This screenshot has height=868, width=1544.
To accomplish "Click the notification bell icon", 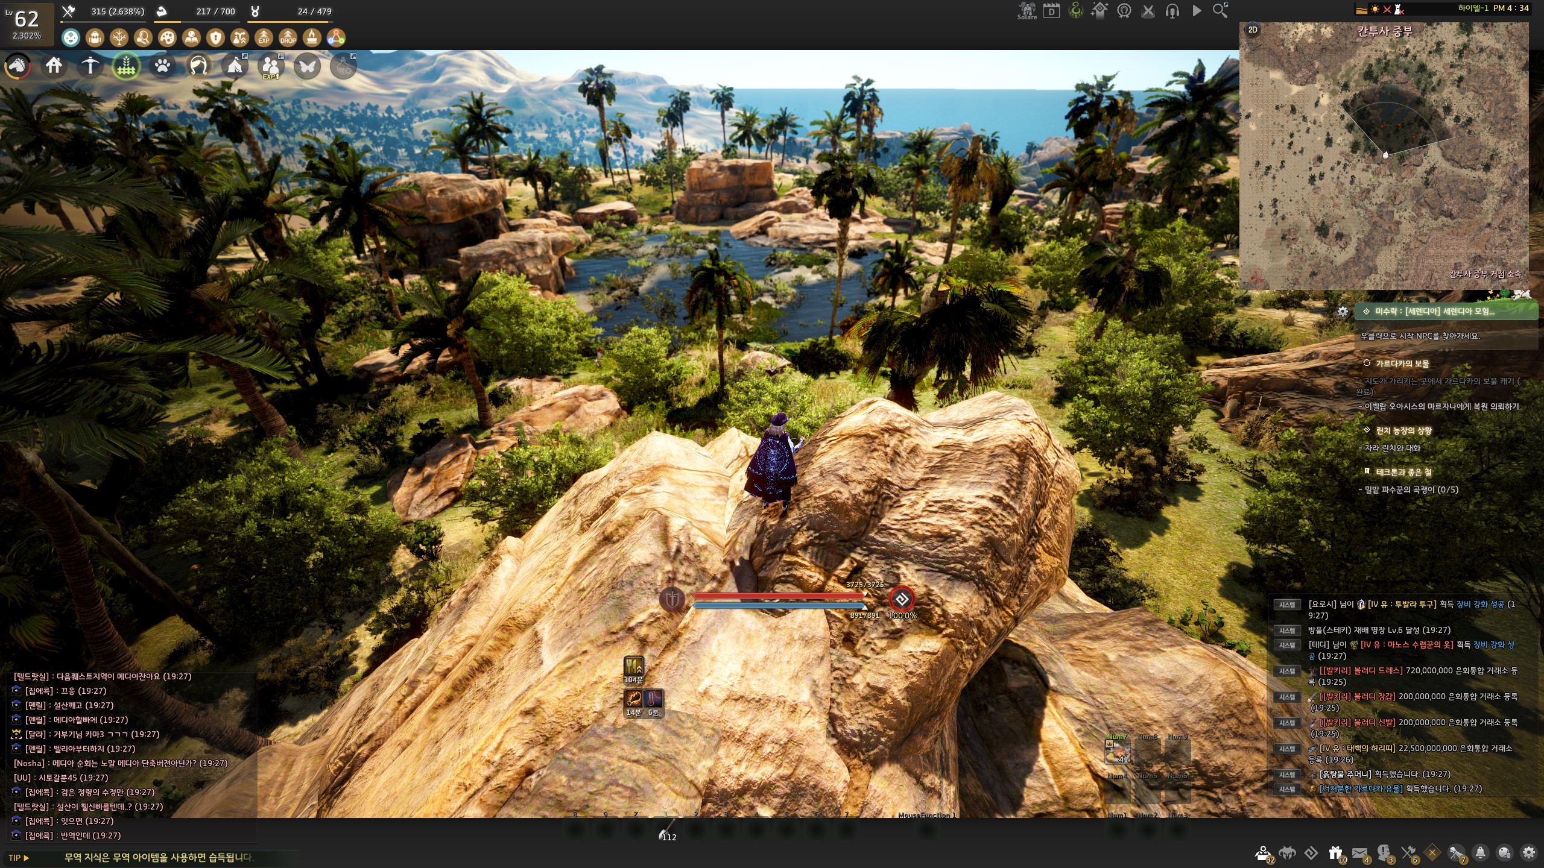I will pos(1480,853).
